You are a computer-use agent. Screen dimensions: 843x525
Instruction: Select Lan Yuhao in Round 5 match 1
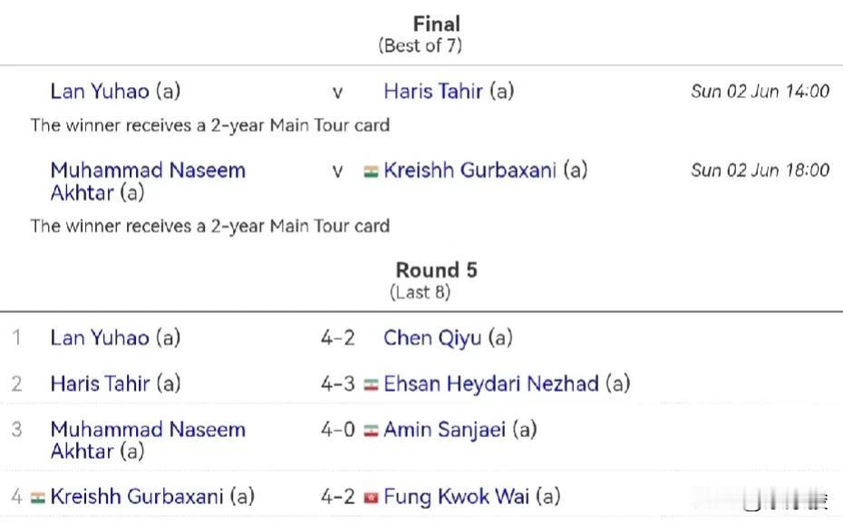[100, 338]
